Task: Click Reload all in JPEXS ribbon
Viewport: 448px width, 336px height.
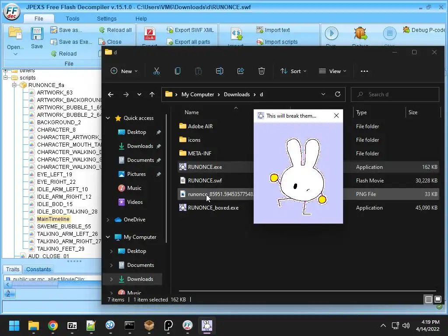Action: tap(115, 30)
